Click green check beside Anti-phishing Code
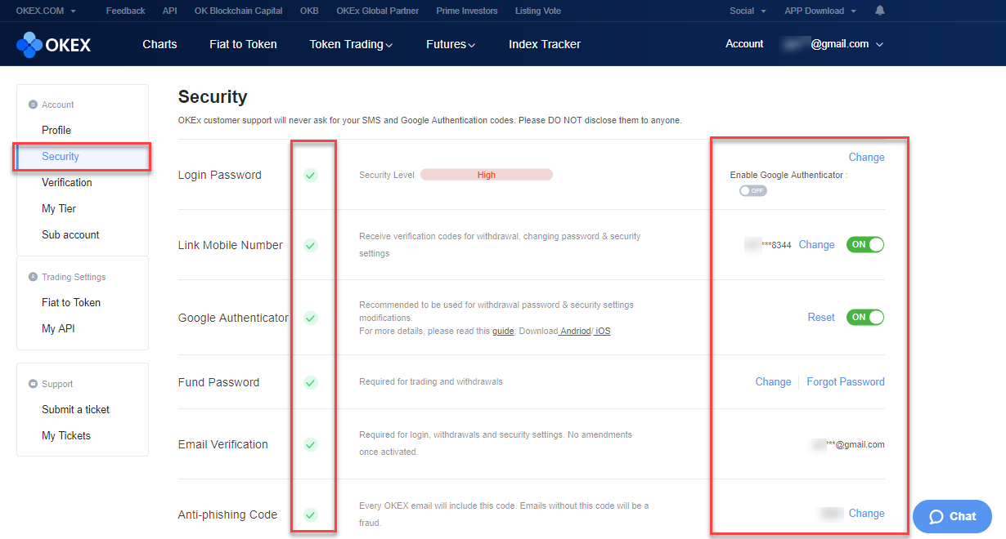The height and width of the screenshot is (539, 1006). tap(311, 514)
